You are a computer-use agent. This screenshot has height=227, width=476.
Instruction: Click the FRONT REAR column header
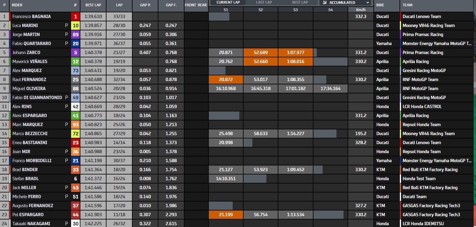click(x=196, y=5)
